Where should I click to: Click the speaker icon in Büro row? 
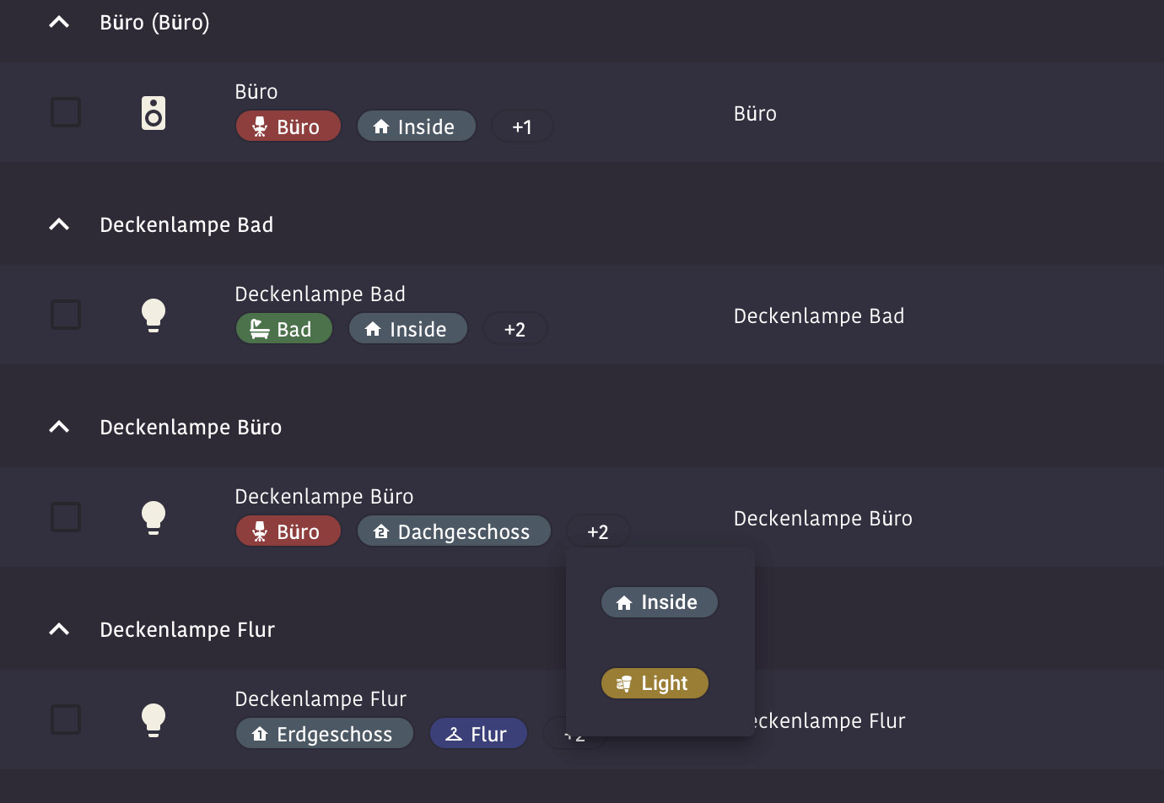(154, 113)
